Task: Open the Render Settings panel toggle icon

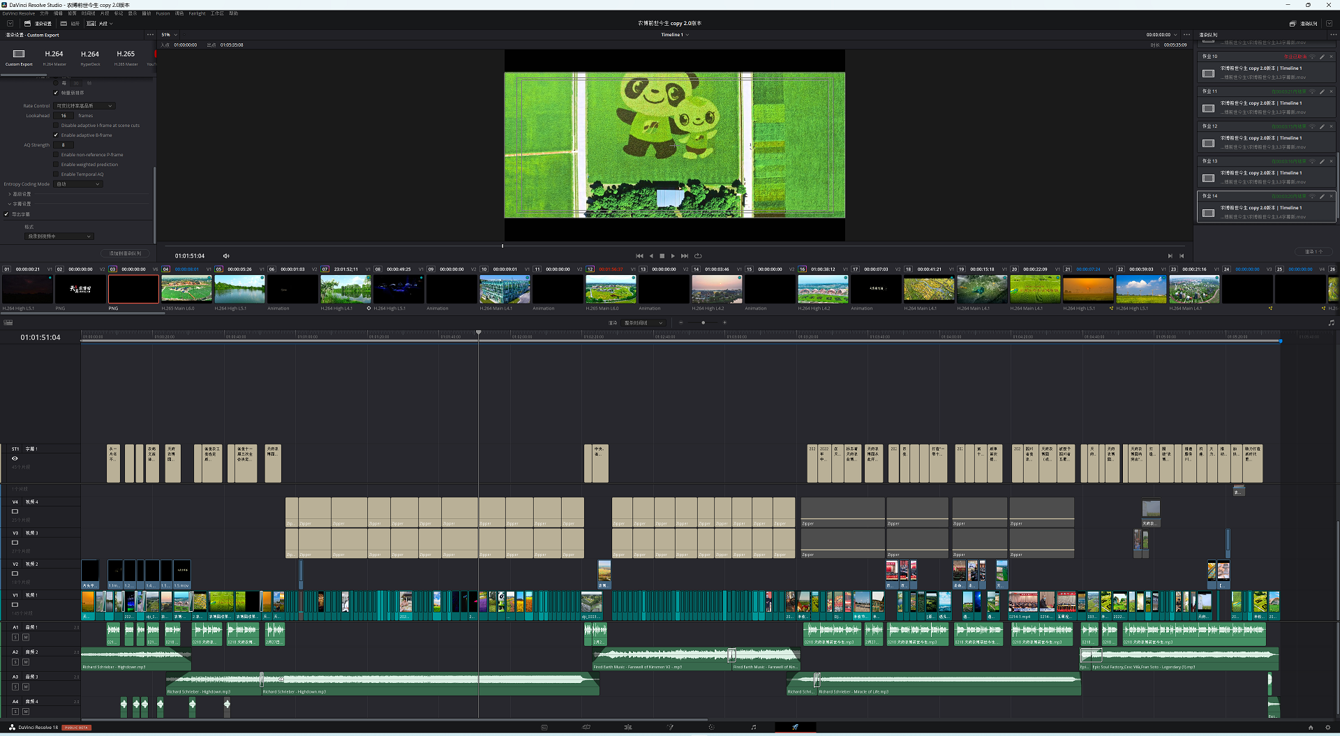Action: click(x=28, y=24)
